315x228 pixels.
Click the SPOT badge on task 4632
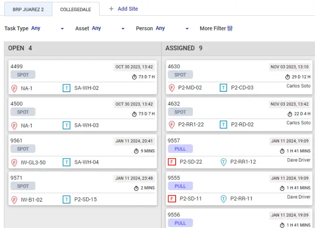point(180,112)
